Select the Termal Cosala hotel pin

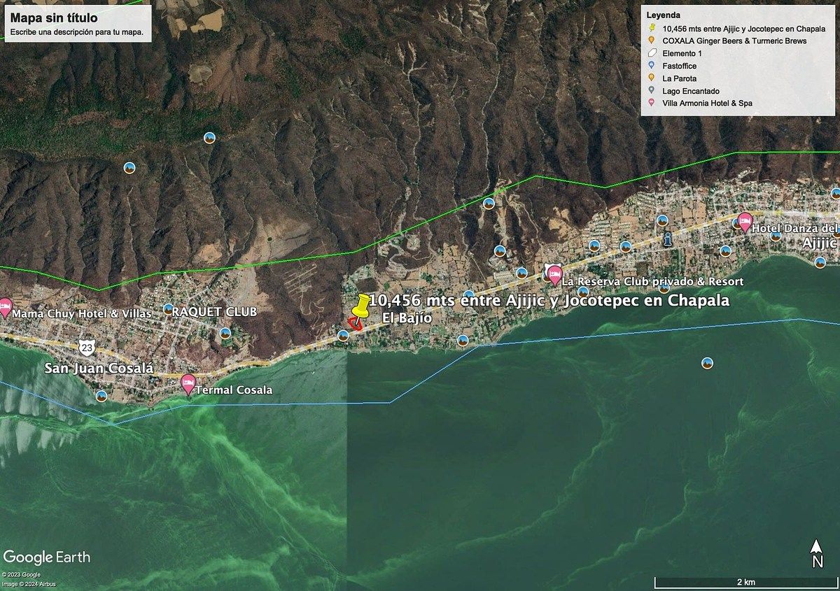(x=188, y=383)
